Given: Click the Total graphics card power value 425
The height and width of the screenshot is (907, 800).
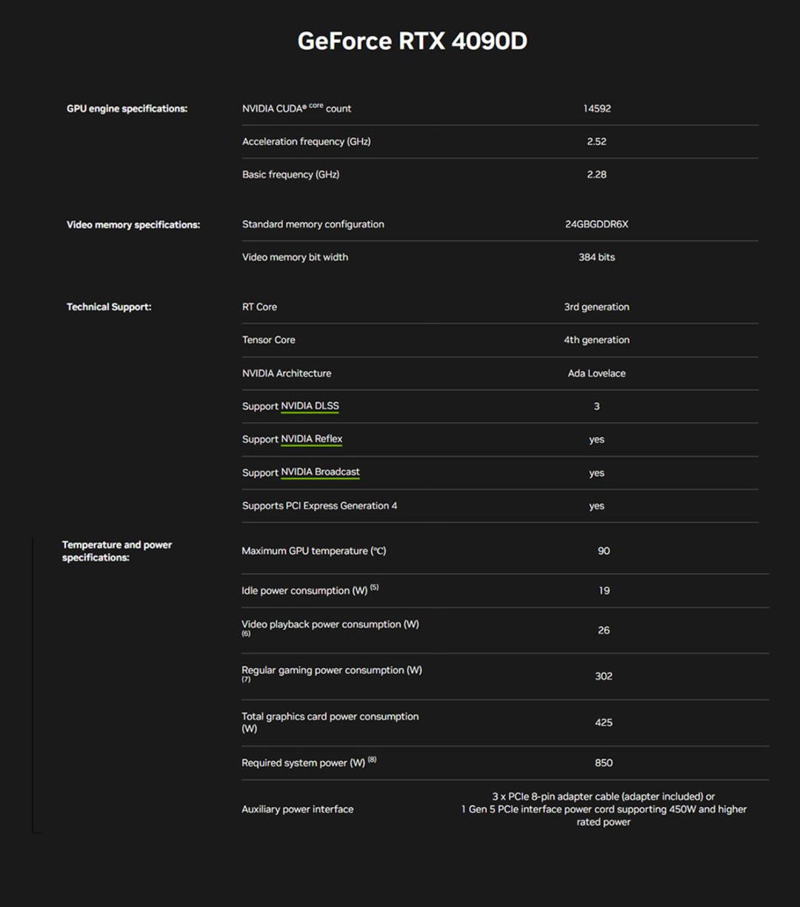Looking at the screenshot, I should (x=604, y=723).
